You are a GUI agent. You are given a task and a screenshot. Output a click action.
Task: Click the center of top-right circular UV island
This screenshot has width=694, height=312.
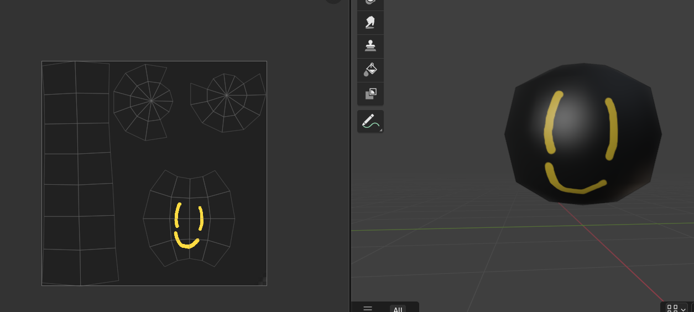pos(227,95)
